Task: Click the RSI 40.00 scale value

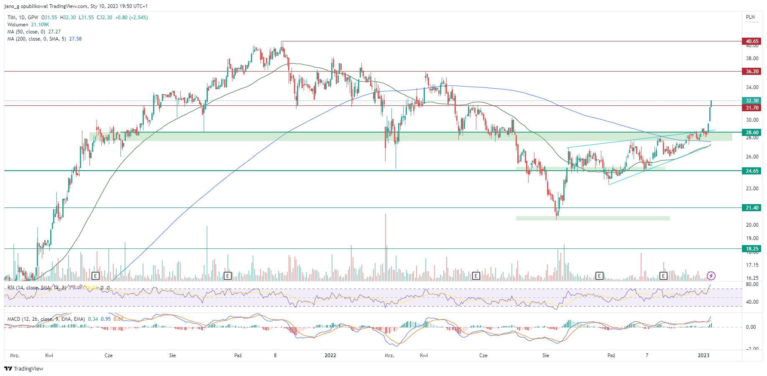Action: (752, 302)
